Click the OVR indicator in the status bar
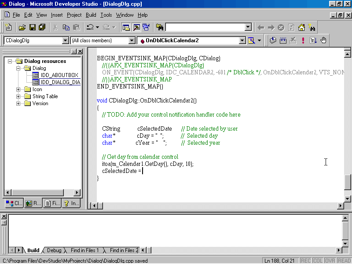The width and height of the screenshot is (352, 264). click(x=330, y=260)
